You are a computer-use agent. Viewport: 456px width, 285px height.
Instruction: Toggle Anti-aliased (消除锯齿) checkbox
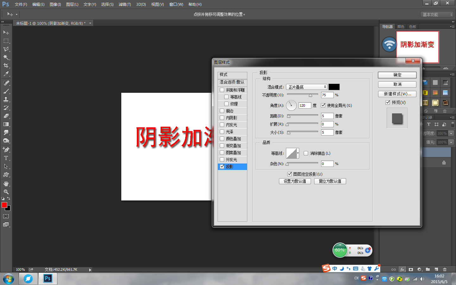pyautogui.click(x=306, y=153)
